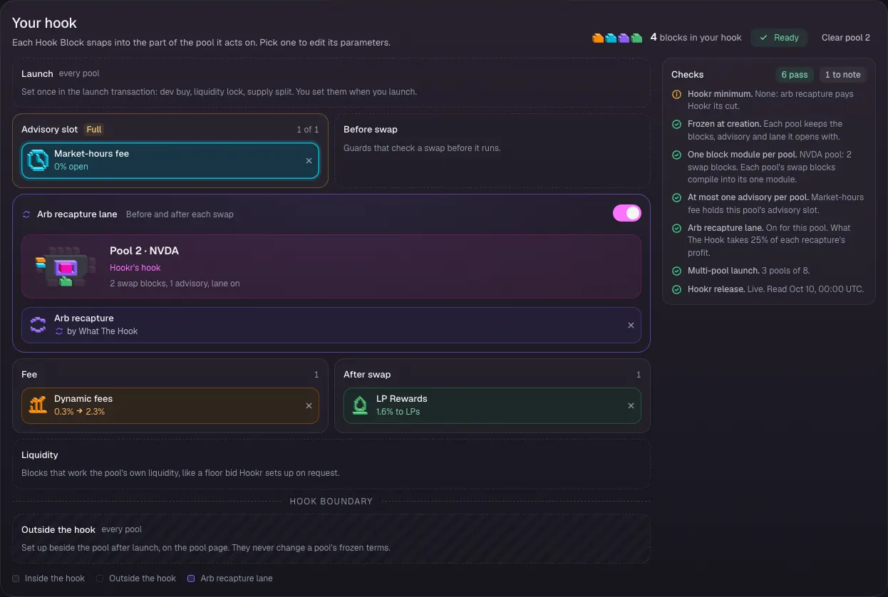888x597 pixels.
Task: Filter checks by the '6 pass' badge
Action: (795, 75)
